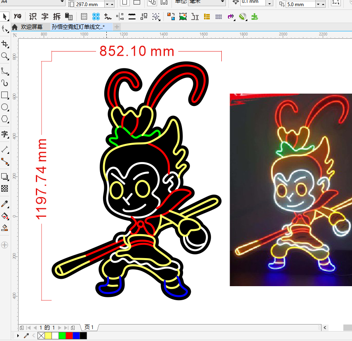This screenshot has height=341, width=352.
Task: Select the Connector tool
Action: (x=5, y=162)
